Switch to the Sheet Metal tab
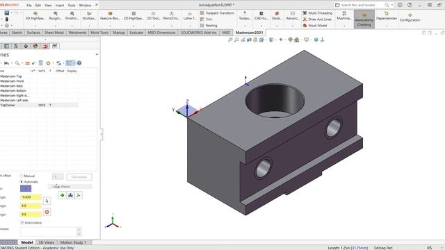The image size is (445, 250). tap(54, 33)
